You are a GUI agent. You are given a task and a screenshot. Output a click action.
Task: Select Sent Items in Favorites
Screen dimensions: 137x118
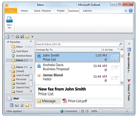click(x=20, y=51)
